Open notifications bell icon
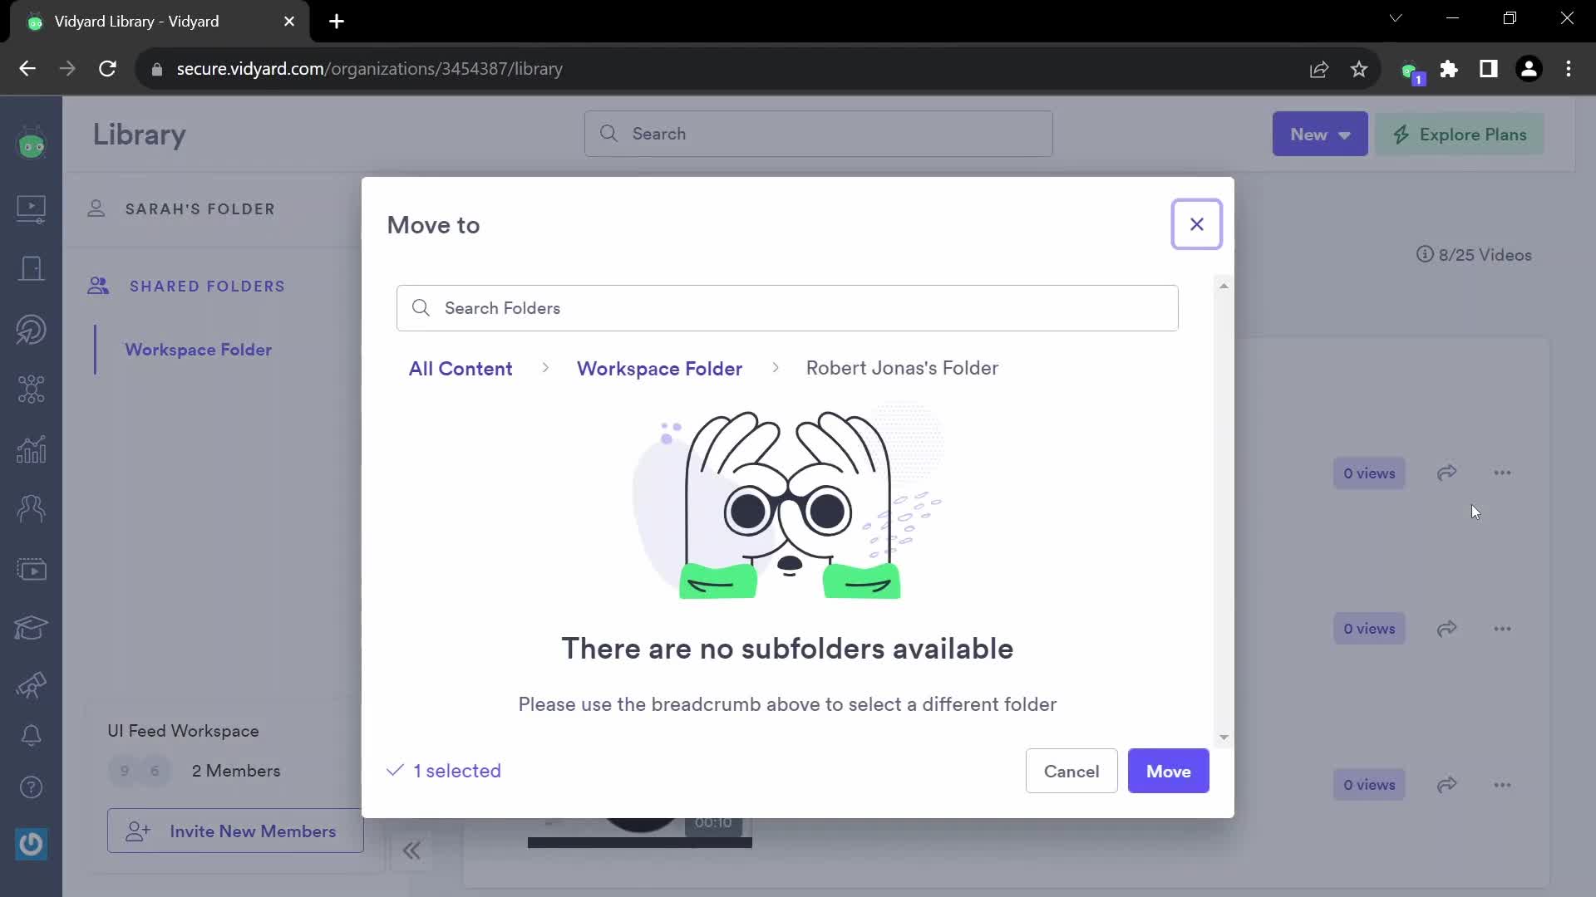Viewport: 1596px width, 897px height. click(32, 735)
